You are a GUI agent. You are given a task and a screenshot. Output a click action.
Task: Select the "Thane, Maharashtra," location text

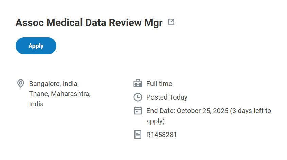pos(60,94)
